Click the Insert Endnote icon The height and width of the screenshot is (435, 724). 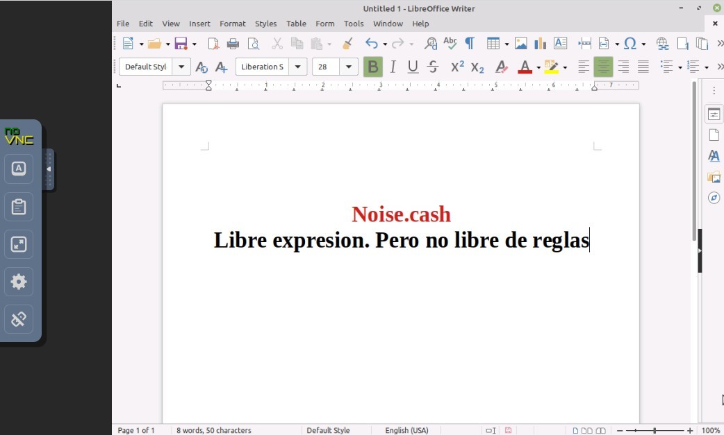[702, 44]
